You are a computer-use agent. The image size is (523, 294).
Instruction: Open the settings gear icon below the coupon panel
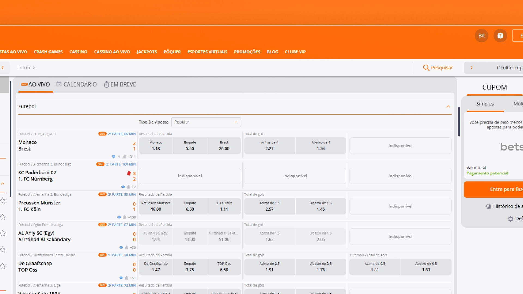[x=510, y=219]
